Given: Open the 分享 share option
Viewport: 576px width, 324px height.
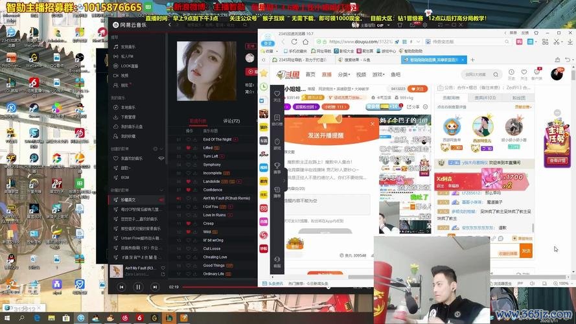Looking at the screenshot, I should coord(413,107).
